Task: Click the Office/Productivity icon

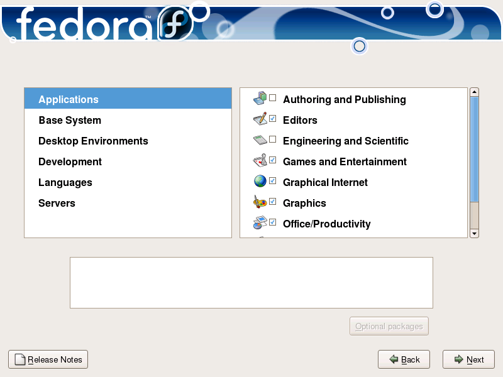Action: click(x=260, y=222)
